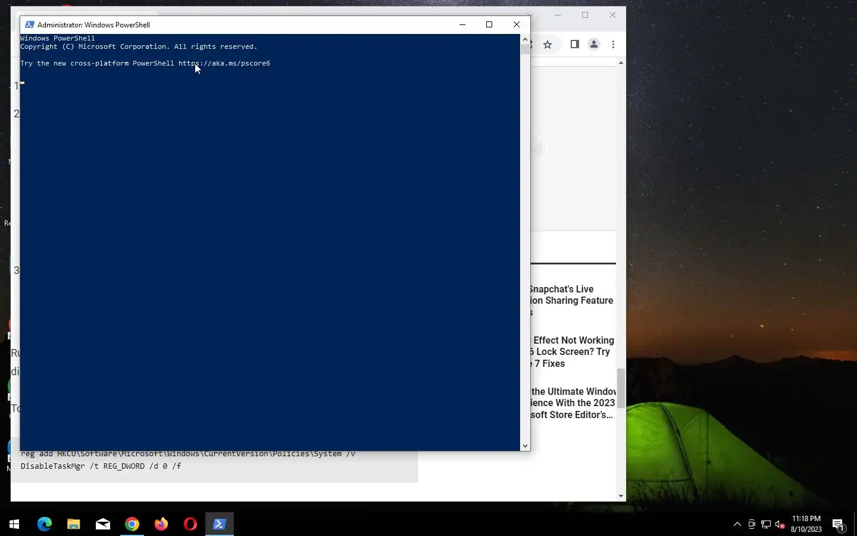Bookmark this page with Chrome's star icon
857x536 pixels.
[x=548, y=45]
